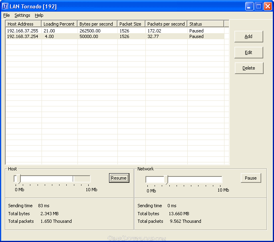The width and height of the screenshot is (274, 242).
Task: Click the Add host button
Action: click(248, 36)
